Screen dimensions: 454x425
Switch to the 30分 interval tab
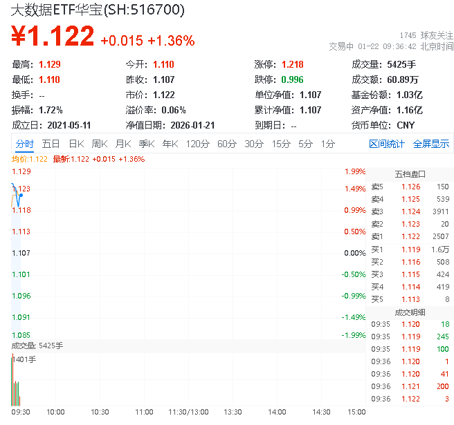coord(253,144)
